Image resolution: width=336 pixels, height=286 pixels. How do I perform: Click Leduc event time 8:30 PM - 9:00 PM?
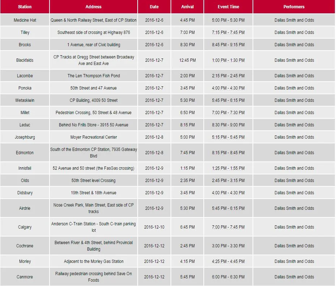(228, 125)
